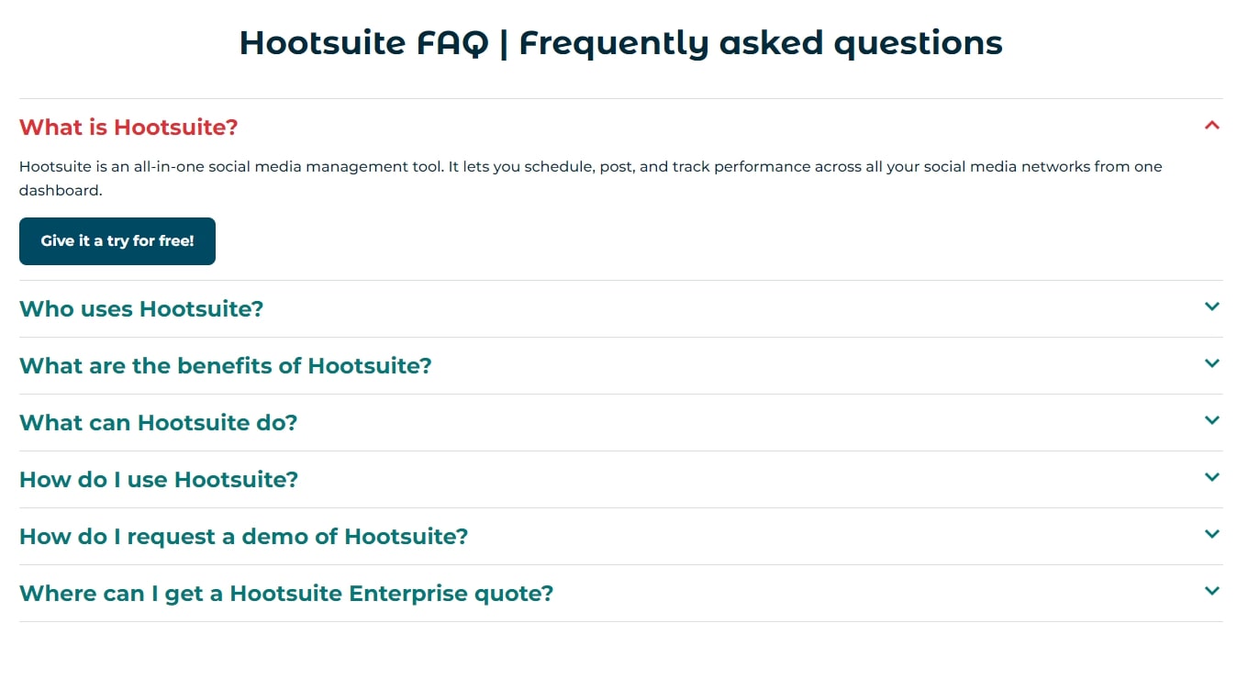Collapse the 'What is Hootsuite?' answer
The height and width of the screenshot is (690, 1248).
(128, 127)
